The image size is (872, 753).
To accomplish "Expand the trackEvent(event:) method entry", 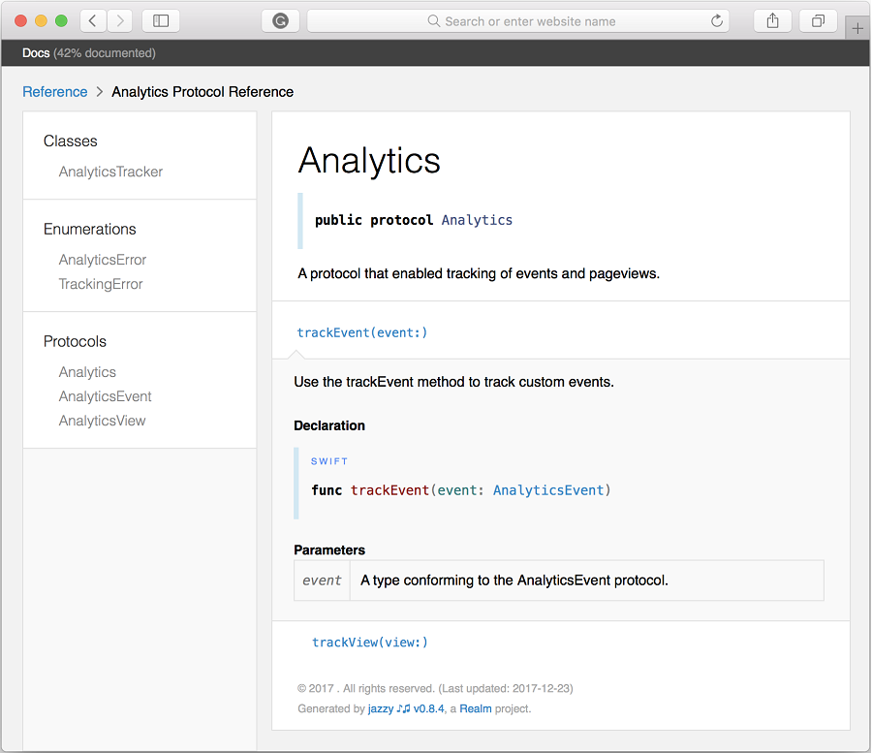I will [363, 331].
